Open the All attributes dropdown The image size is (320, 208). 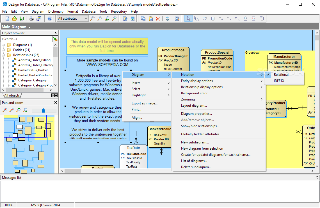point(73,19)
